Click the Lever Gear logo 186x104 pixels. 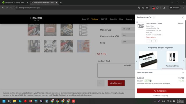coord(36,19)
